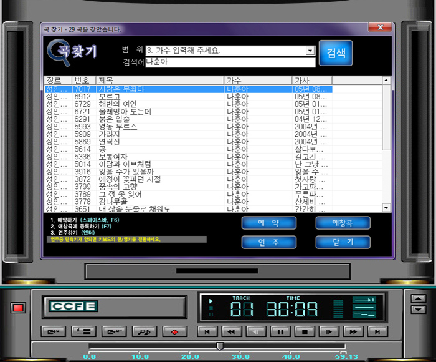The height and width of the screenshot is (362, 436).
Task: Select the song row 해변의 여인
Action: click(189, 104)
